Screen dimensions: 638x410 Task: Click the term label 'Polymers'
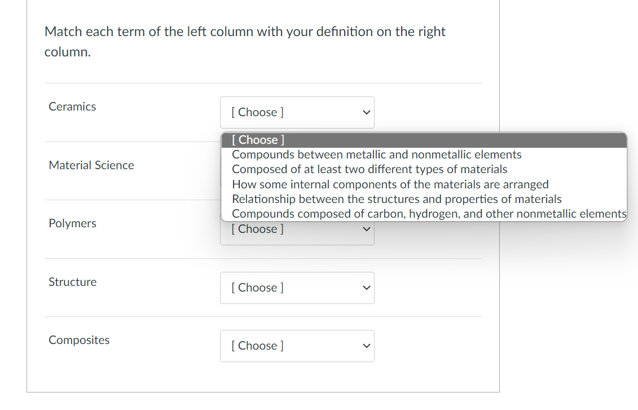tap(72, 223)
